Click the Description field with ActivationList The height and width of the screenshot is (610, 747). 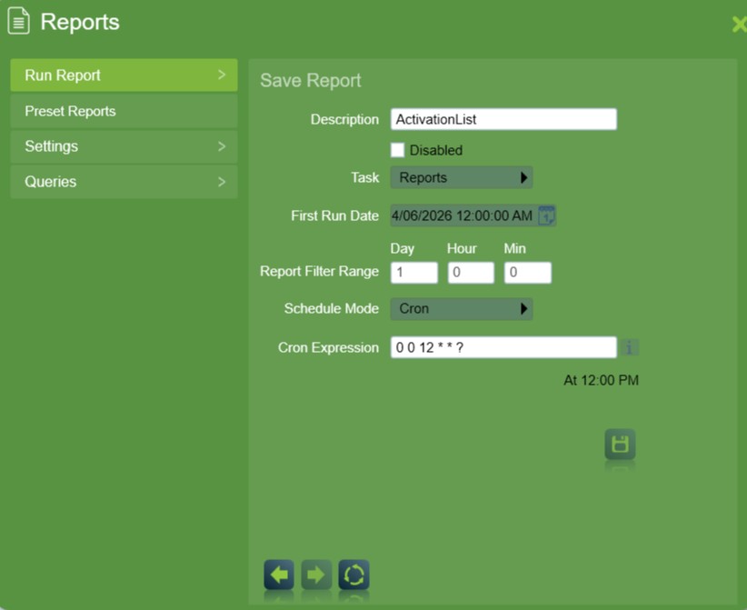[x=503, y=119]
